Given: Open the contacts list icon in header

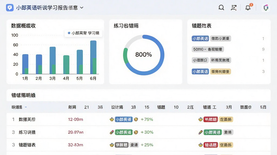Looking at the screenshot, I should (x=234, y=8).
